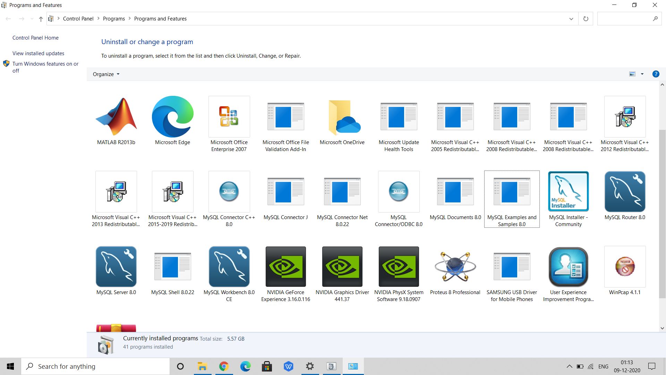This screenshot has height=375, width=666.
Task: Navigate to Control Panel breadcrumb
Action: pos(78,19)
